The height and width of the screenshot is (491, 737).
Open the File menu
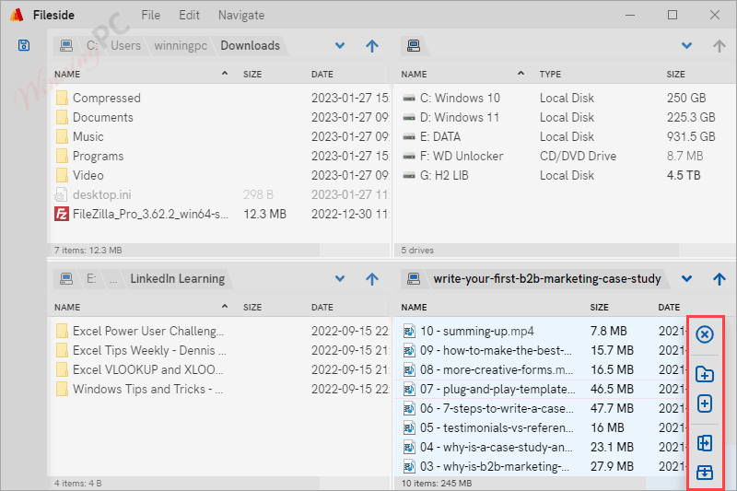(151, 15)
